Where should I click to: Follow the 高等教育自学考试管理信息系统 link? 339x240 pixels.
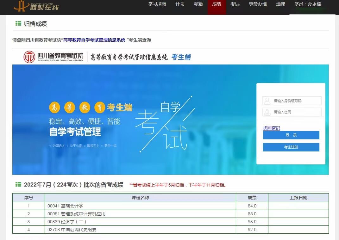pos(94,40)
